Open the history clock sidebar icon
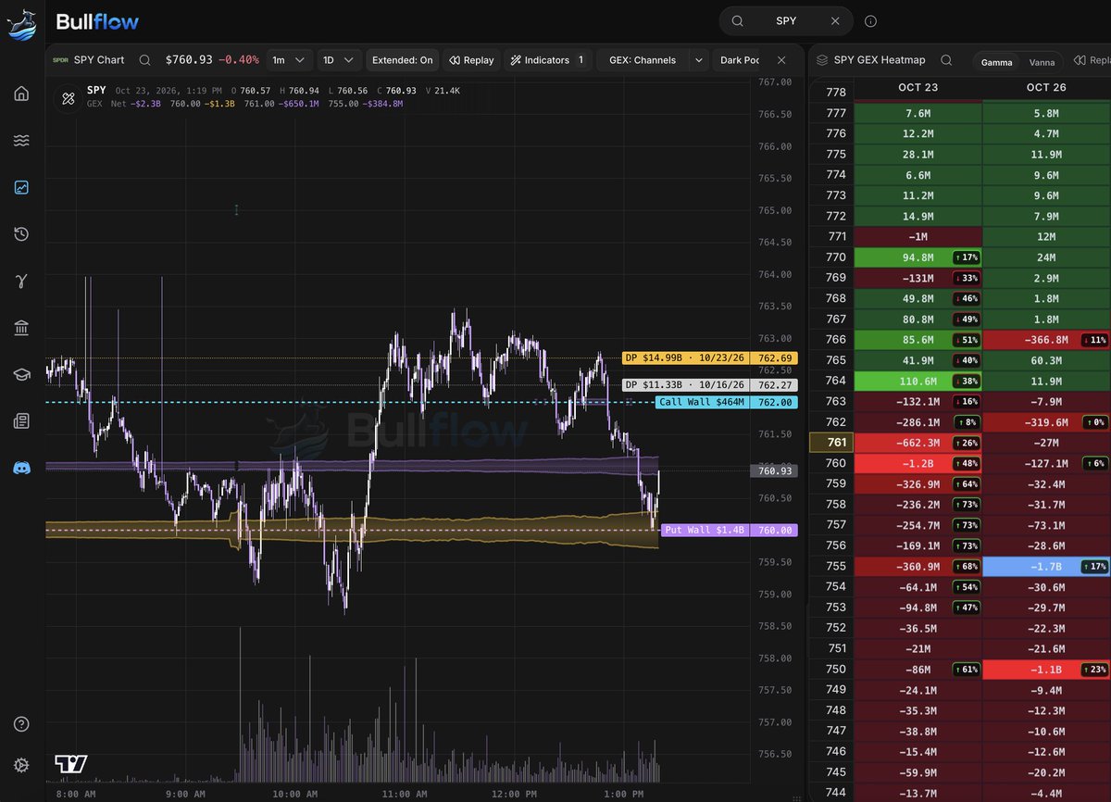 [x=21, y=234]
